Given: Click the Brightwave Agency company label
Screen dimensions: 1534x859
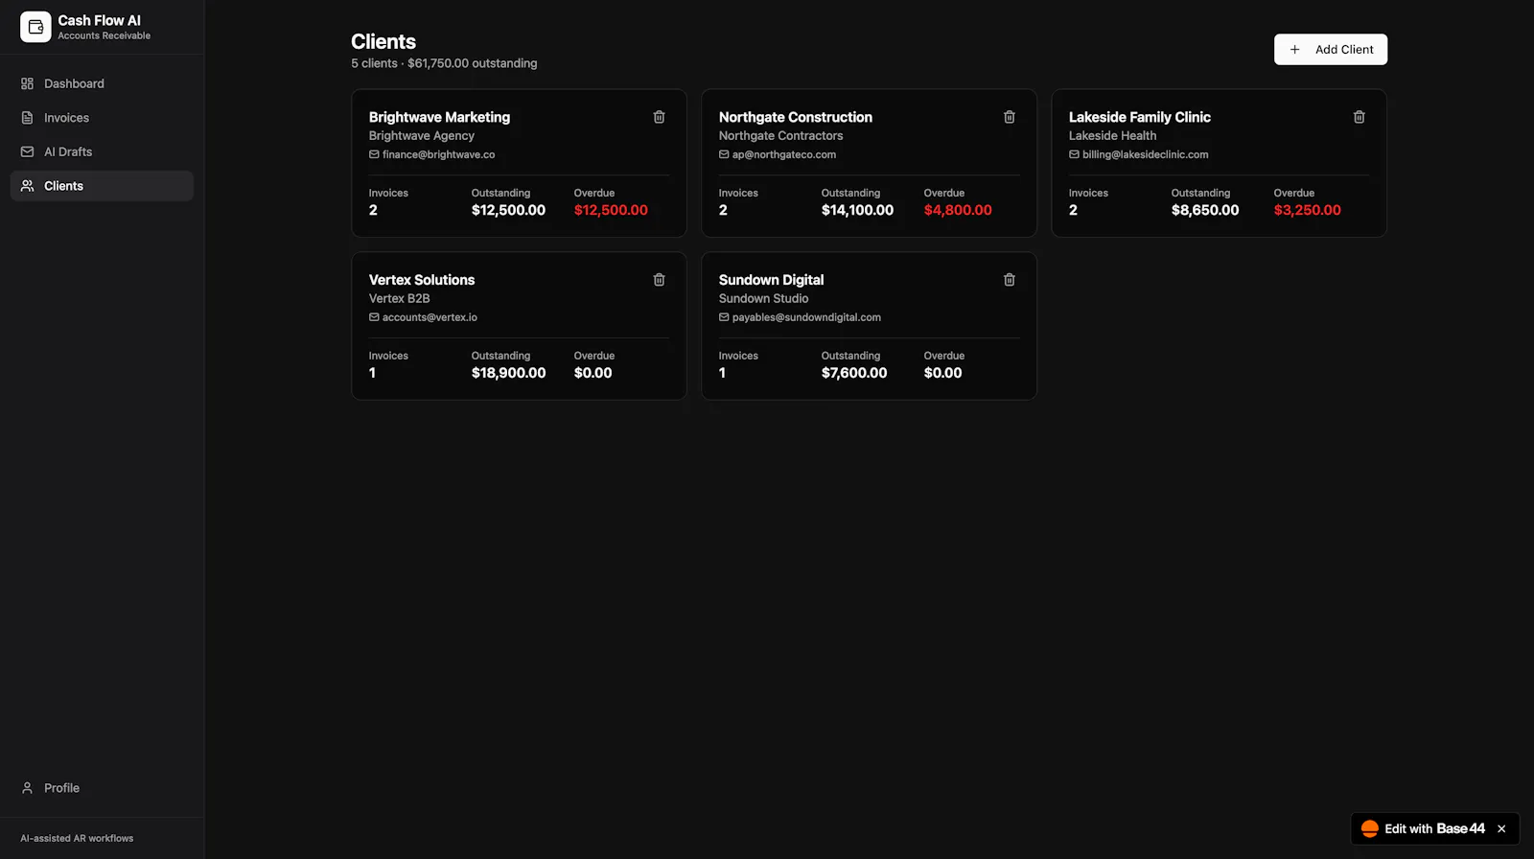Looking at the screenshot, I should pyautogui.click(x=422, y=136).
